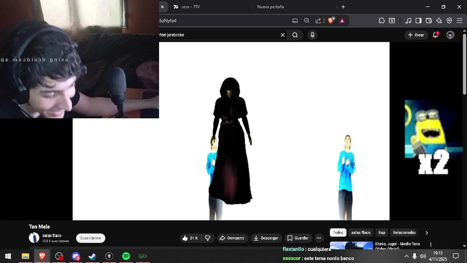Open YouTube notifications bell
This screenshot has width=467, height=263.
point(435,35)
